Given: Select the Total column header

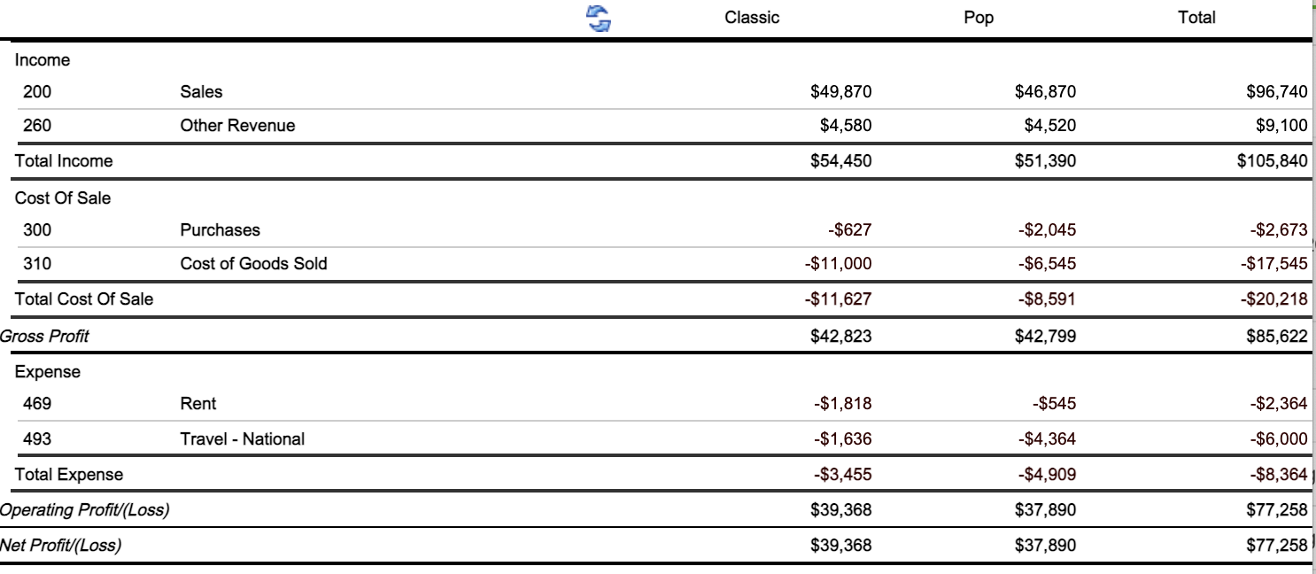Looking at the screenshot, I should click(1196, 18).
